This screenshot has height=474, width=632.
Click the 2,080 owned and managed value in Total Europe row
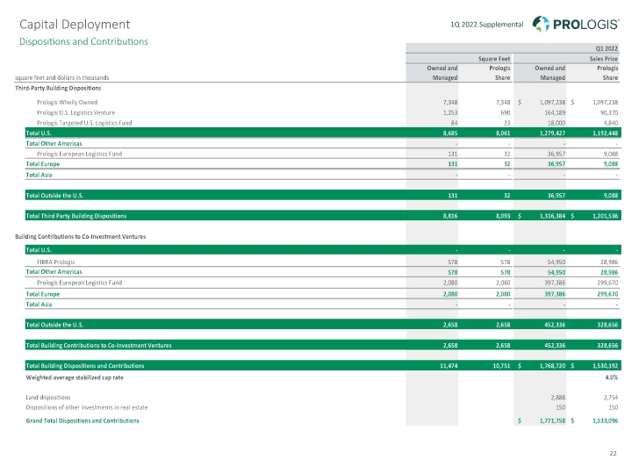(x=450, y=294)
